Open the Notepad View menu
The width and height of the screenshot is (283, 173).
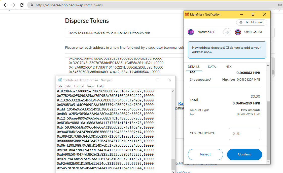[90, 86]
